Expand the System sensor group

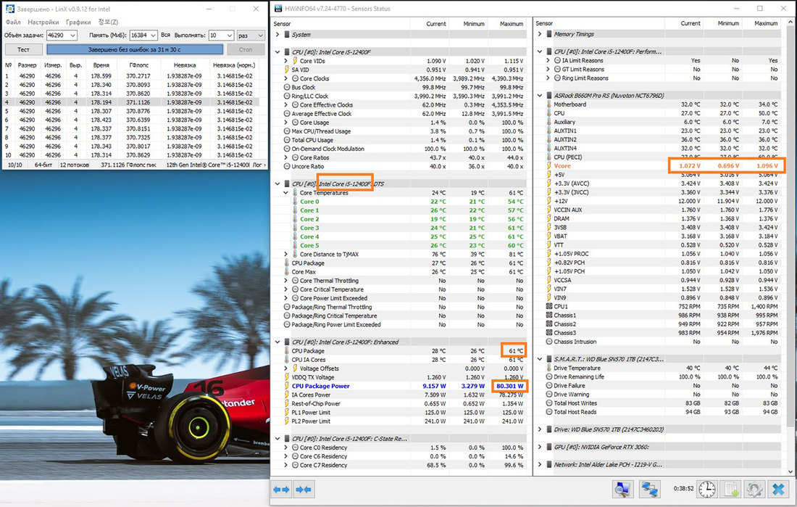pos(278,34)
